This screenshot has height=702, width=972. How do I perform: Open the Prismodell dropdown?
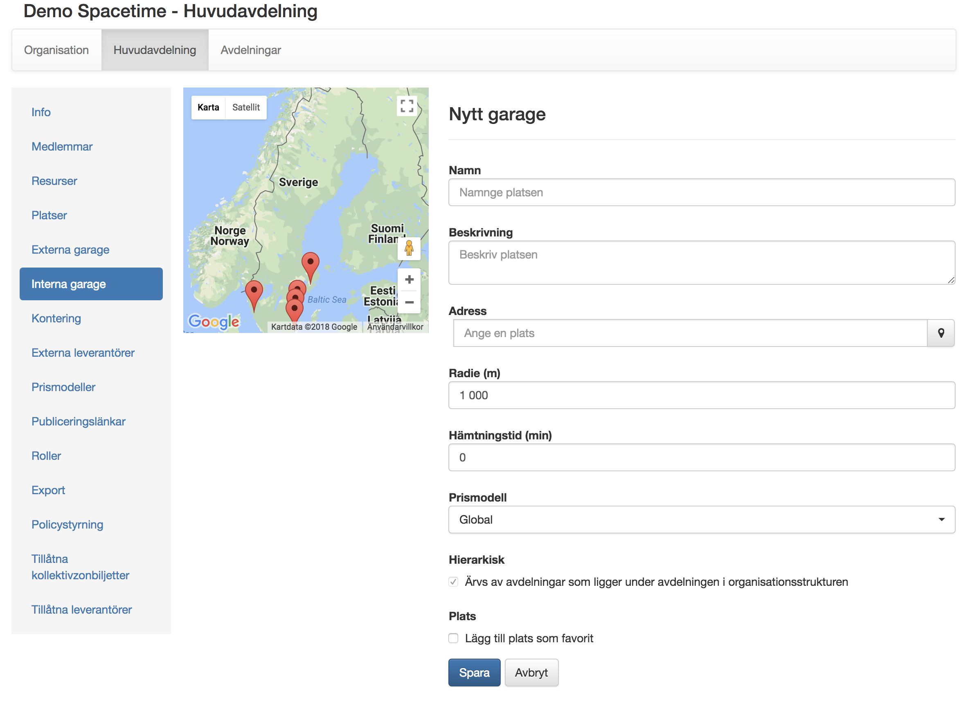click(701, 520)
